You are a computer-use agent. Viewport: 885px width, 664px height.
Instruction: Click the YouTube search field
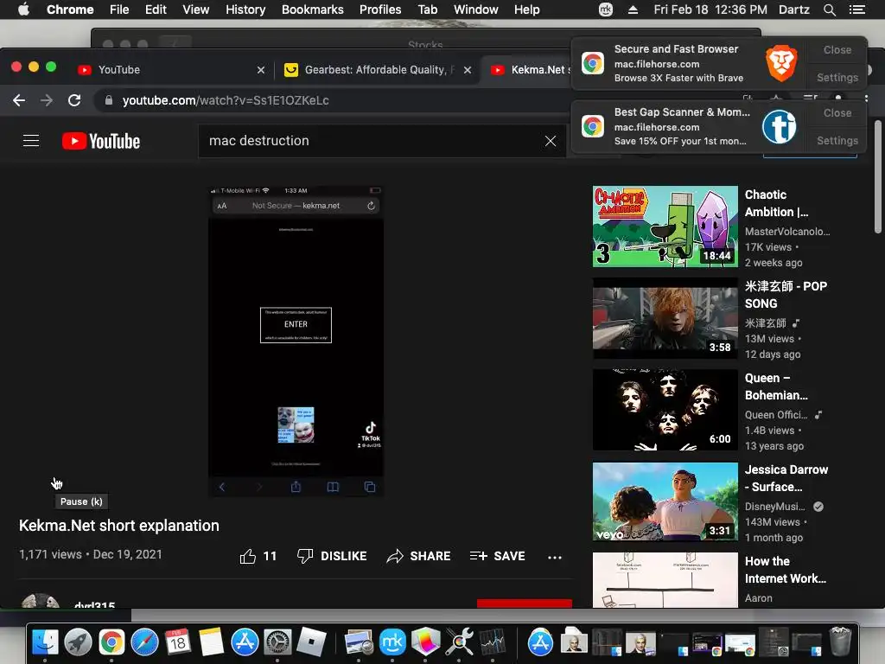pyautogui.click(x=372, y=141)
